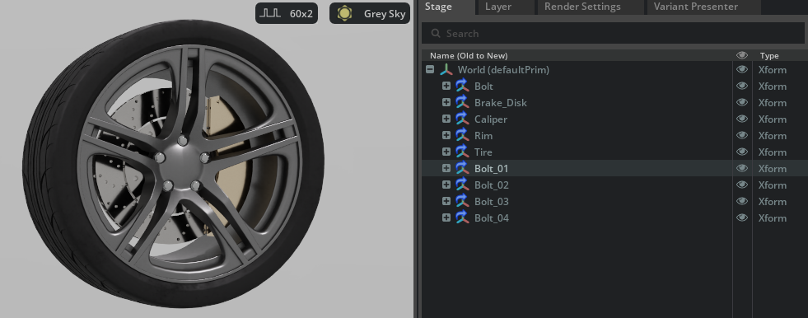Select the Bolt_03 prim row
Image resolution: width=808 pixels, height=318 pixels.
[614, 202]
